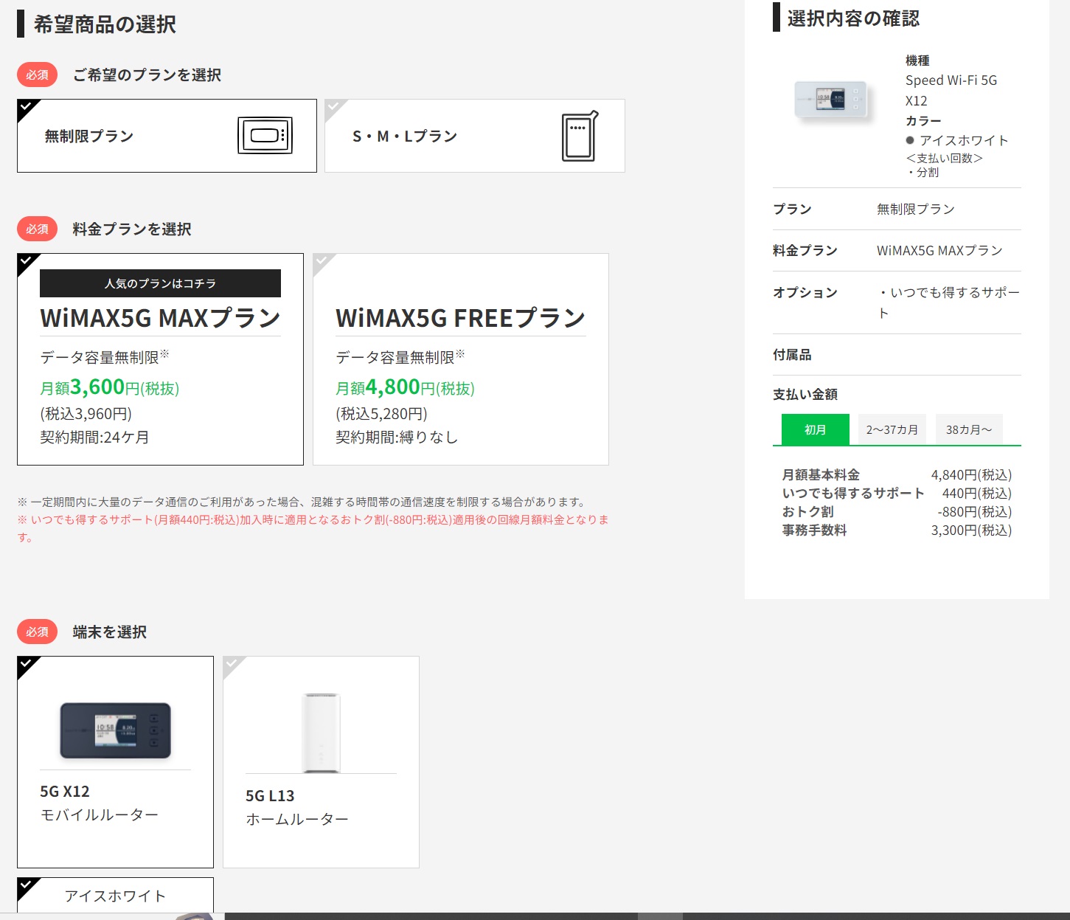Click checkmark corner of WiMAX5G MAXプラン card
This screenshot has height=920, width=1070.
pos(26,262)
